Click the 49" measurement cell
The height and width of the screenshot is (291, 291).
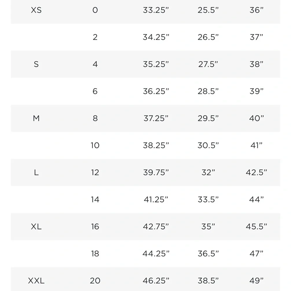click(x=256, y=281)
